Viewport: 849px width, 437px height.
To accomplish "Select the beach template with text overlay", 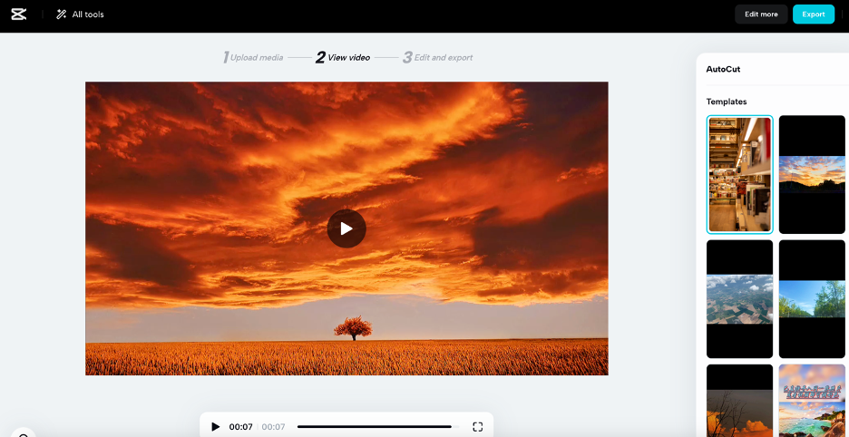I will click(812, 400).
